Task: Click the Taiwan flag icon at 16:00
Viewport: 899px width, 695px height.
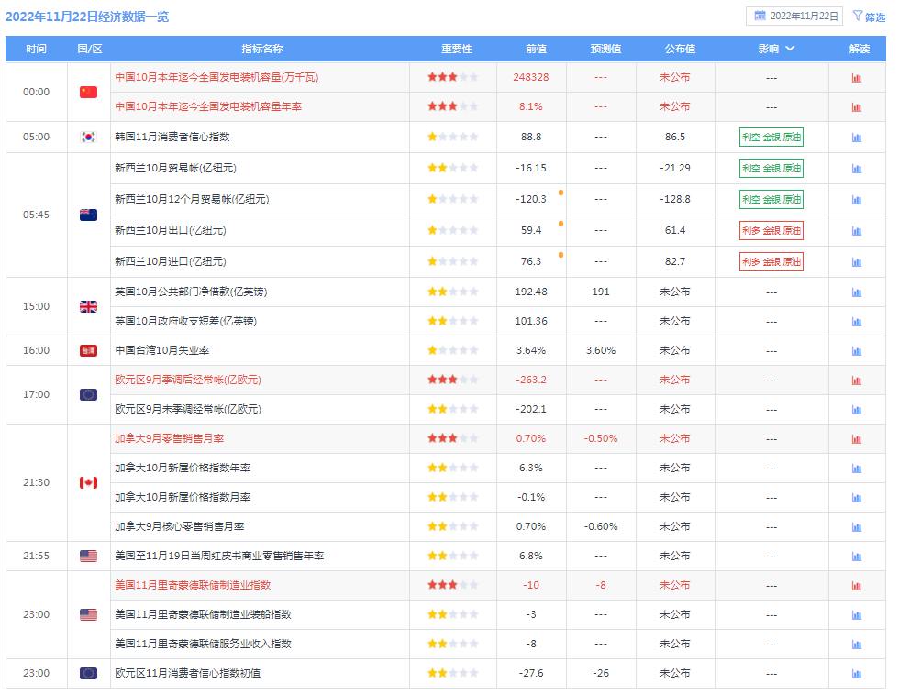Action: pos(88,350)
